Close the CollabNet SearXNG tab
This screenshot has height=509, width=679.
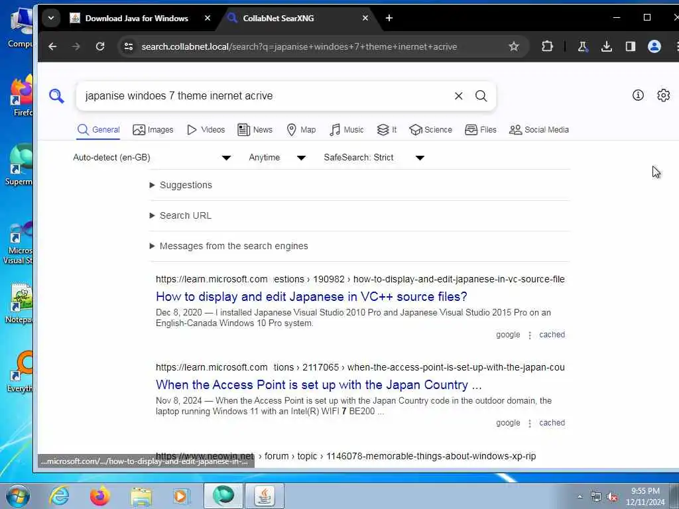click(x=365, y=18)
